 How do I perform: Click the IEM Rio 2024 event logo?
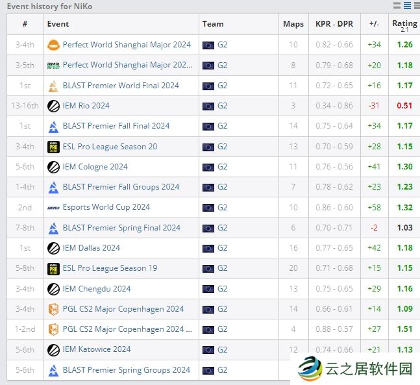pos(53,106)
